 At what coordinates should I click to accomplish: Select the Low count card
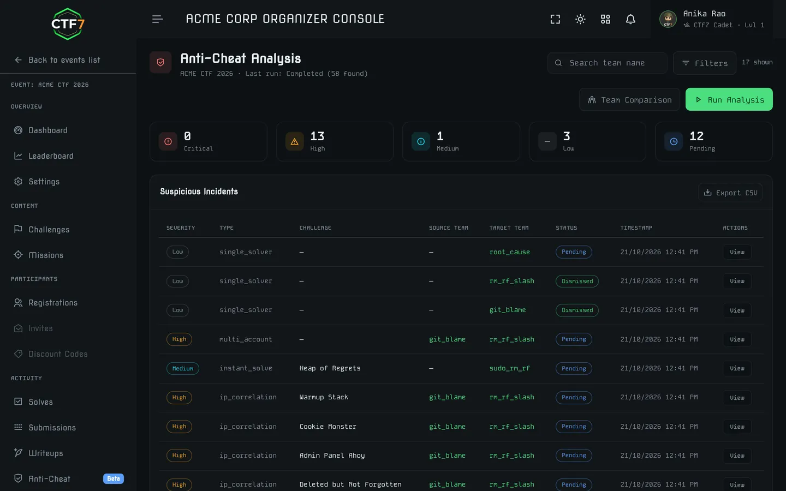tap(587, 142)
